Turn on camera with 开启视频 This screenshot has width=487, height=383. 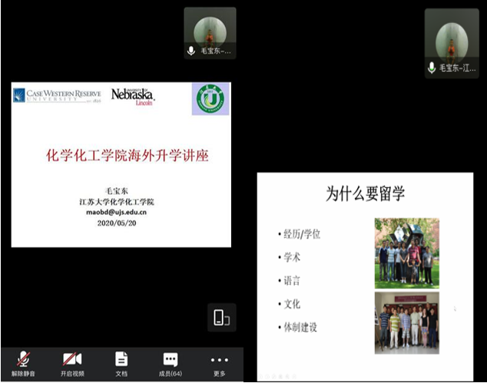[x=72, y=364]
